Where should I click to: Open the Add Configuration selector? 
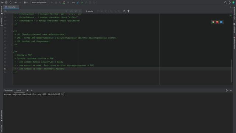pos(40,3)
